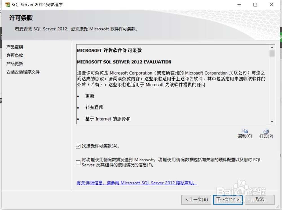Select 安装安装程序文件 step in the sidebar
282x210 pixels.
23,72
